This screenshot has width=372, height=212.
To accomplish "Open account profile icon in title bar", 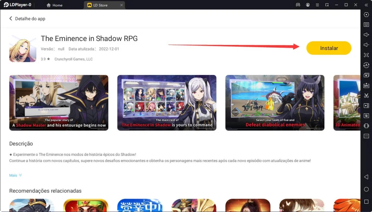I will pyautogui.click(x=308, y=5).
